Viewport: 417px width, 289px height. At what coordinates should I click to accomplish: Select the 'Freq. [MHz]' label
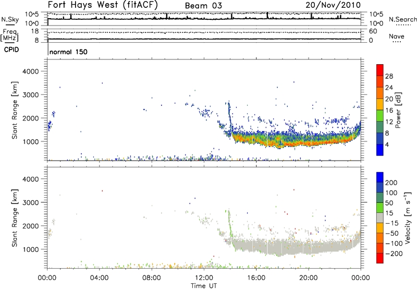9,35
